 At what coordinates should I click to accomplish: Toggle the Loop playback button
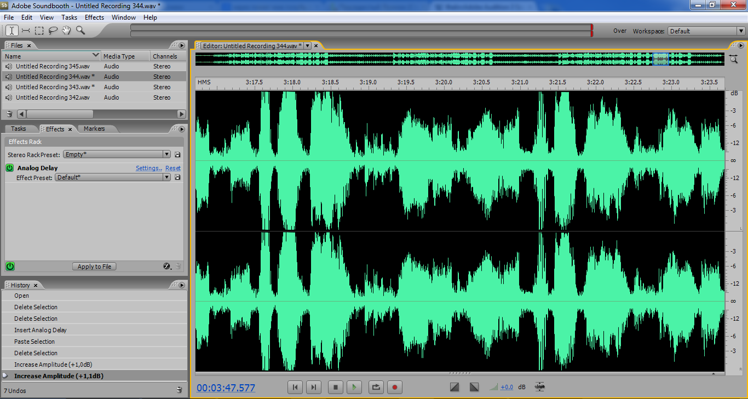(x=376, y=387)
